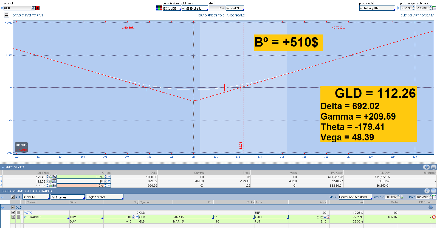Click the Positions panel double-chevron icon
The width and height of the screenshot is (437, 228).
pyautogui.click(x=427, y=191)
